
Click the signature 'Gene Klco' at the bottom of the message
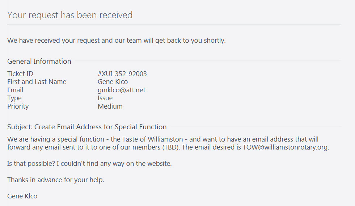pyautogui.click(x=22, y=196)
